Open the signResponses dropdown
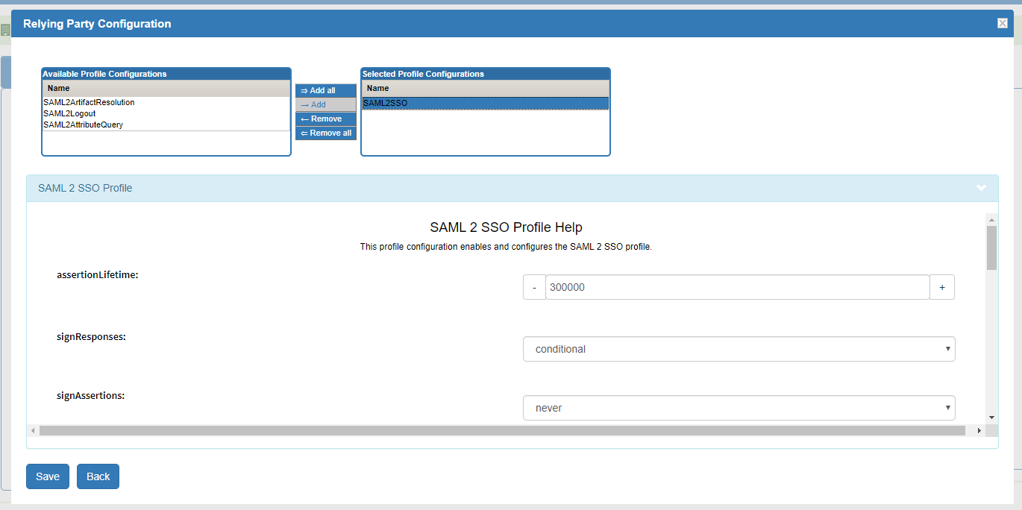This screenshot has height=510, width=1022. [x=739, y=349]
